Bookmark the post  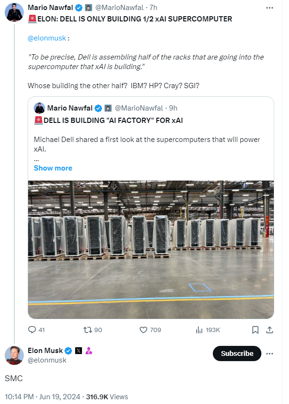tap(255, 330)
